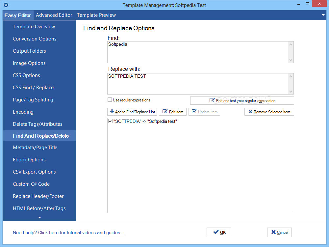Viewport: 329px width, 247px height.
Task: Click Replace with box scroll down arrow
Action: pos(291,91)
